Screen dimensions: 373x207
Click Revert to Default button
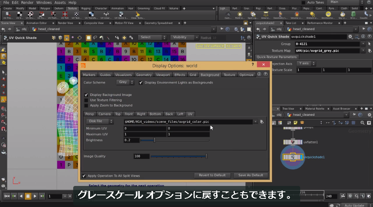coord(212,175)
